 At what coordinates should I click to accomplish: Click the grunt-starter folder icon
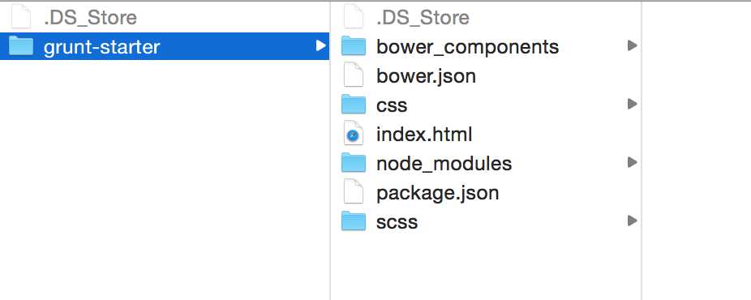point(21,46)
